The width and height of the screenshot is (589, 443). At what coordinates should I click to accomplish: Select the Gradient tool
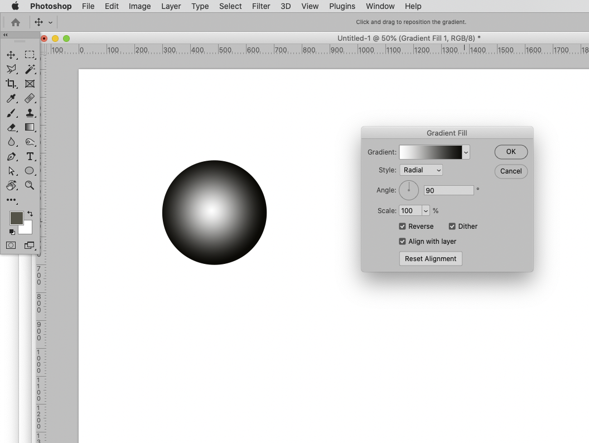pyautogui.click(x=30, y=127)
